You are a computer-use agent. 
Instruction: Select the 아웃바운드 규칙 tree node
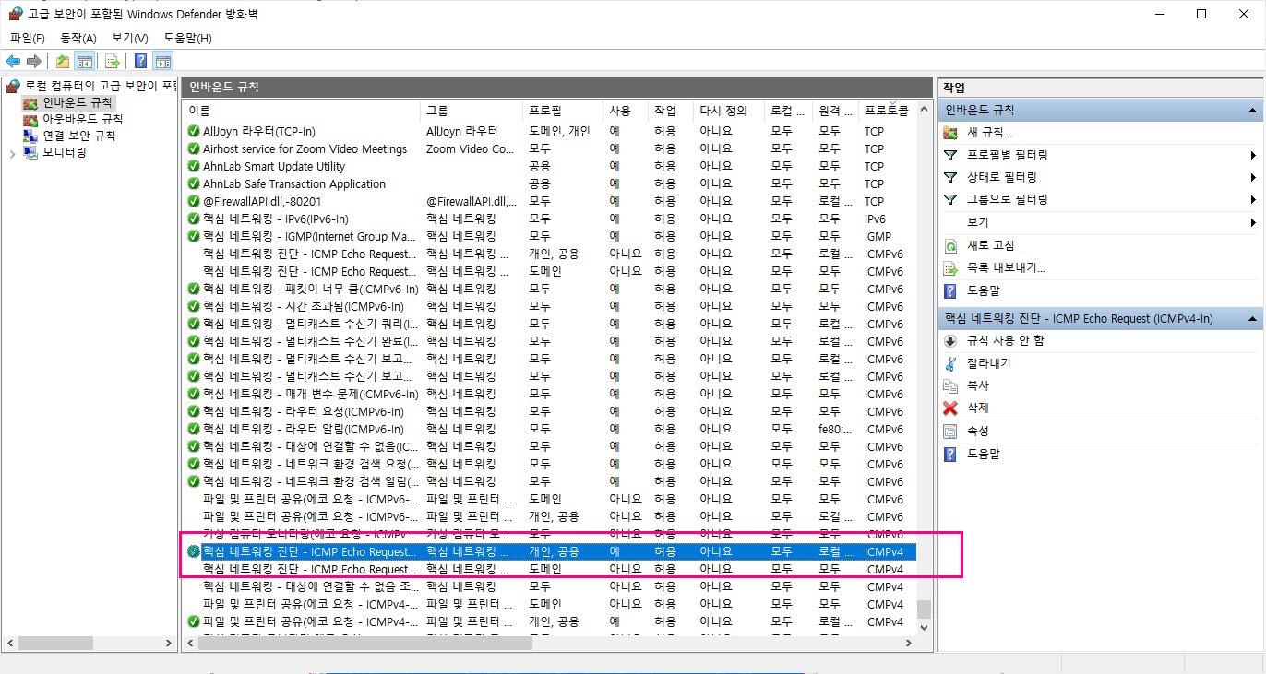pyautogui.click(x=82, y=119)
